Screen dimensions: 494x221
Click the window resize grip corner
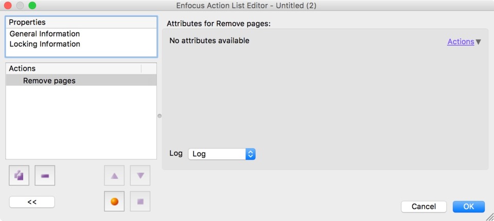click(489, 216)
